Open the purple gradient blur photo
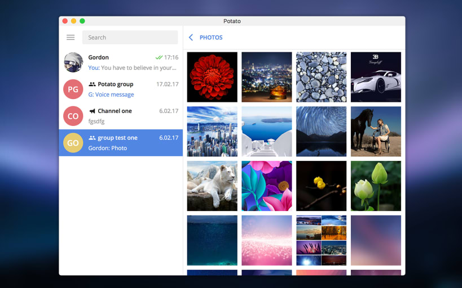The height and width of the screenshot is (288, 462). 376,240
